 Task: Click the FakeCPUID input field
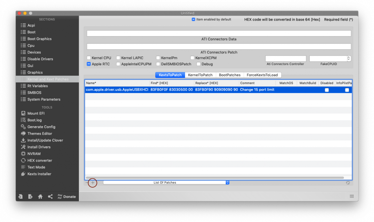coord(328,59)
